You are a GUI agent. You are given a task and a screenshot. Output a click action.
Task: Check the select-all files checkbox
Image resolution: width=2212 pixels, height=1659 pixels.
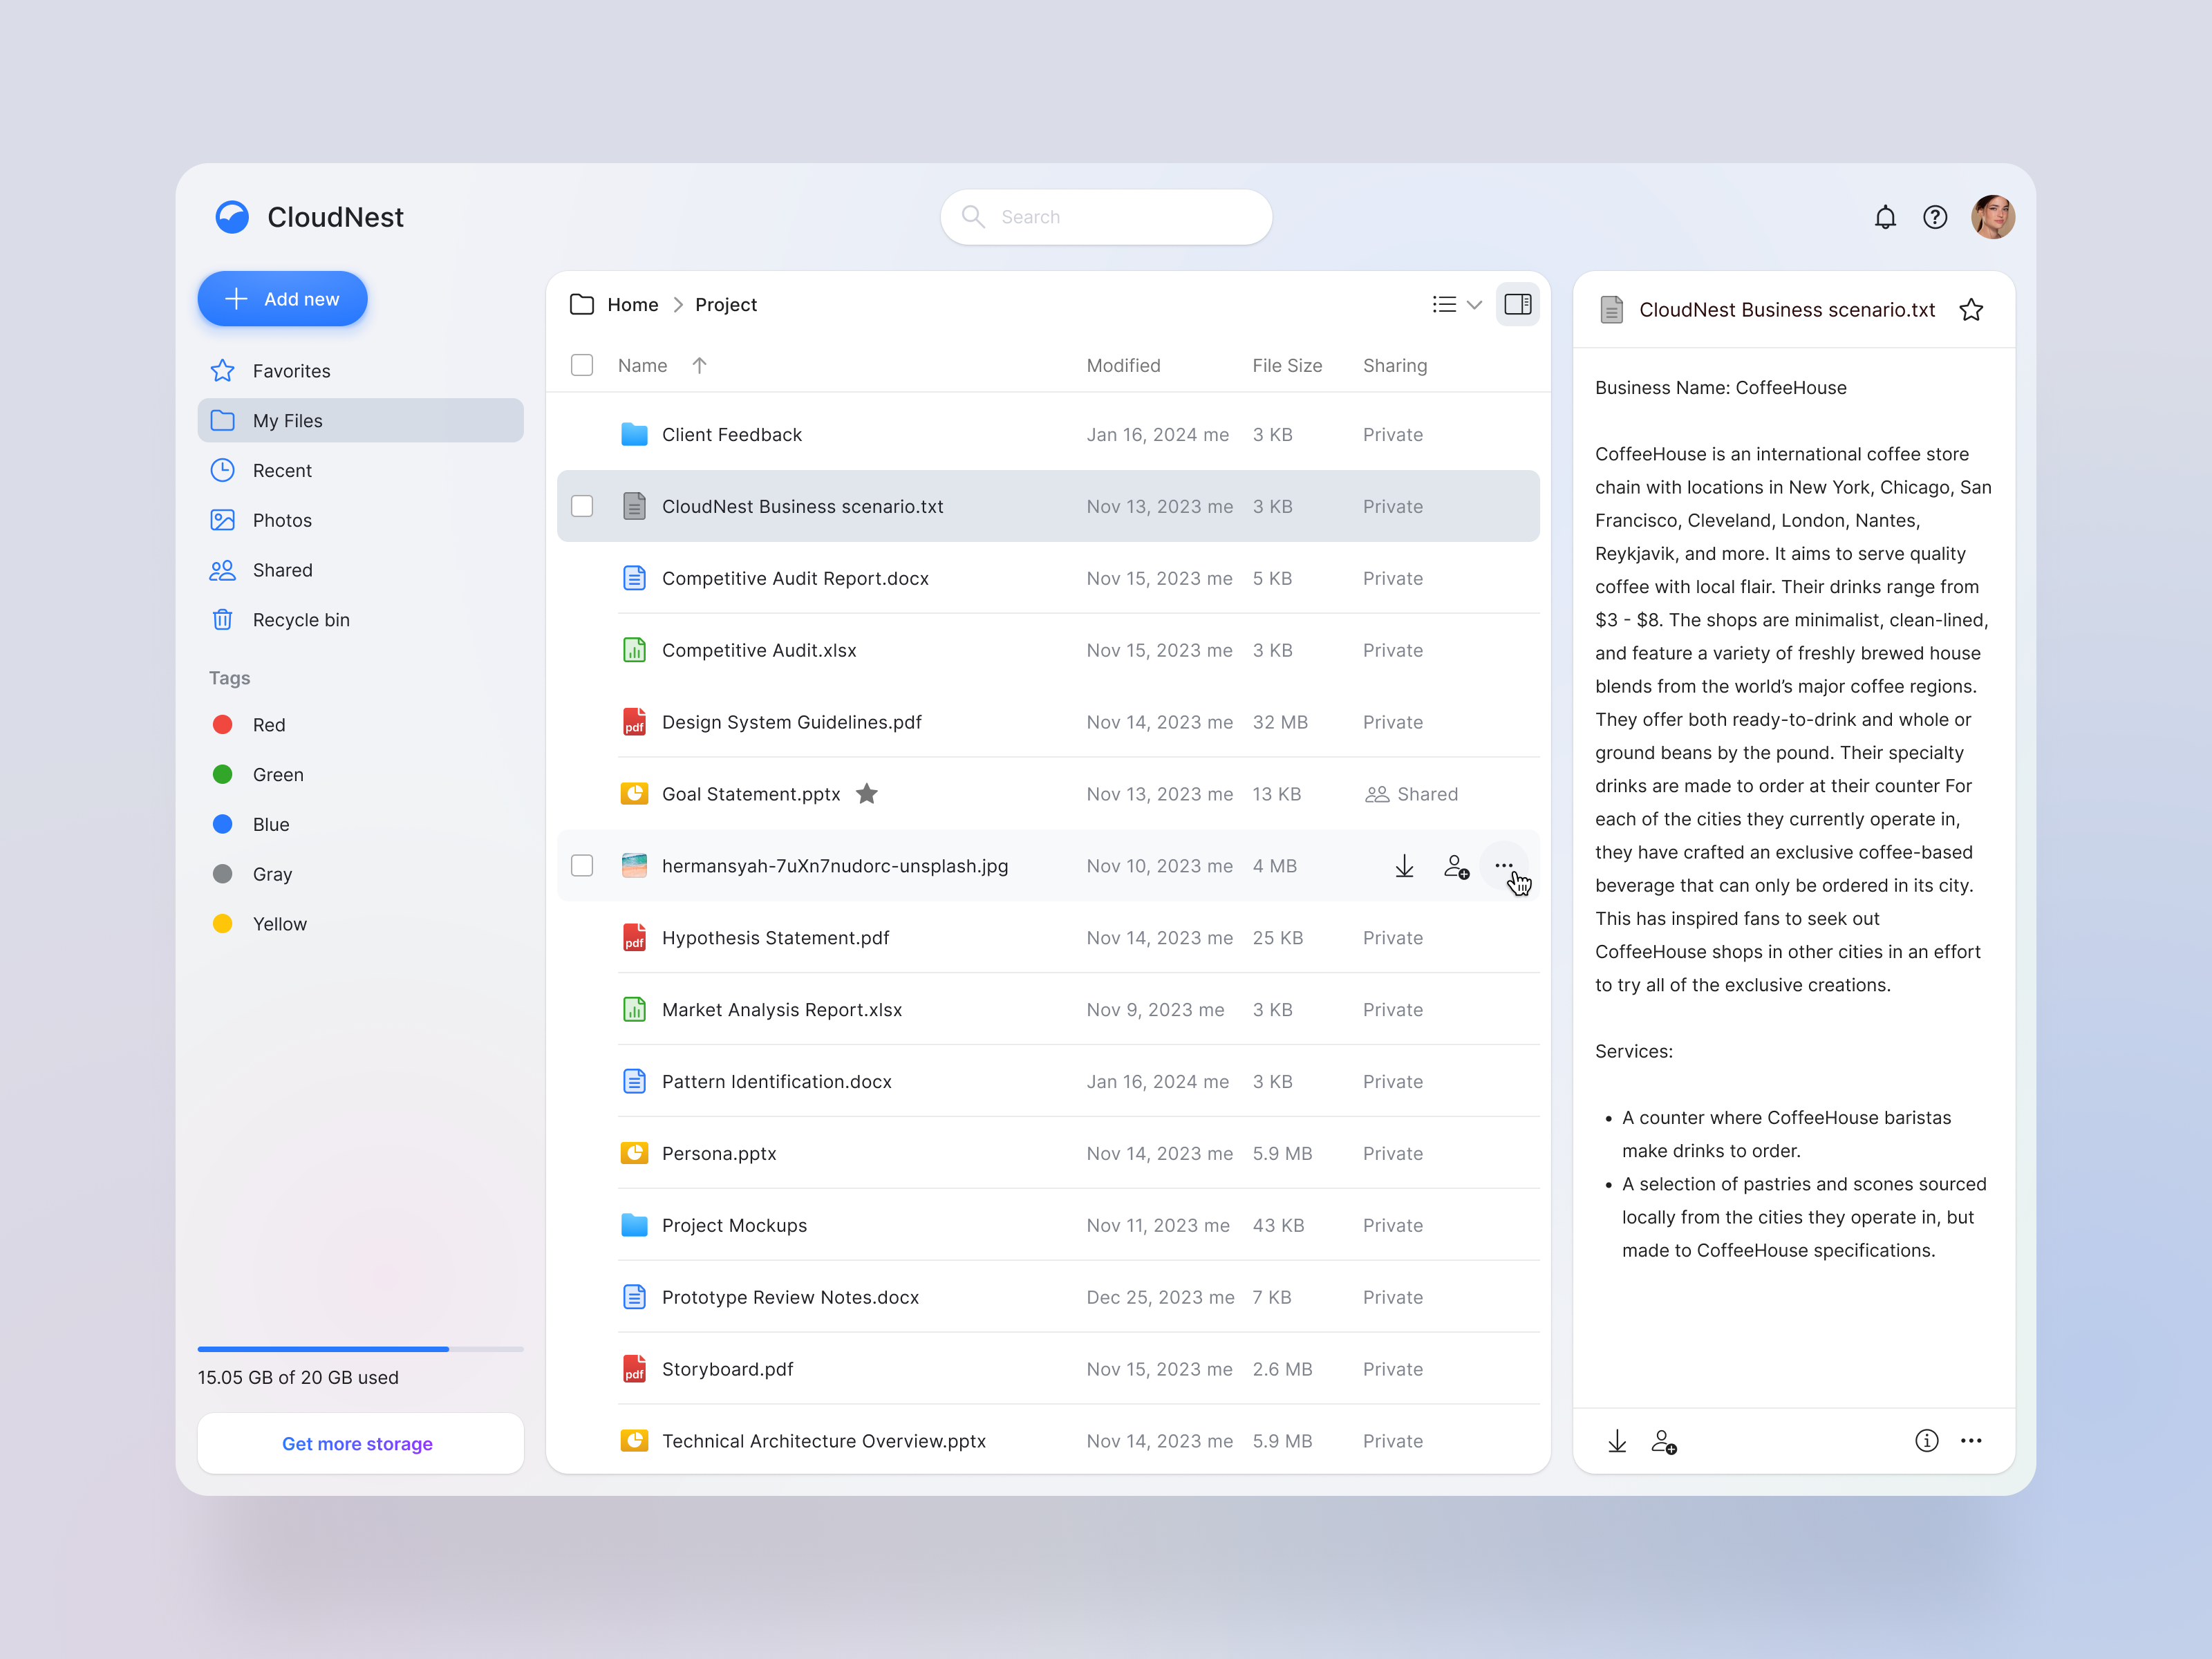point(581,365)
